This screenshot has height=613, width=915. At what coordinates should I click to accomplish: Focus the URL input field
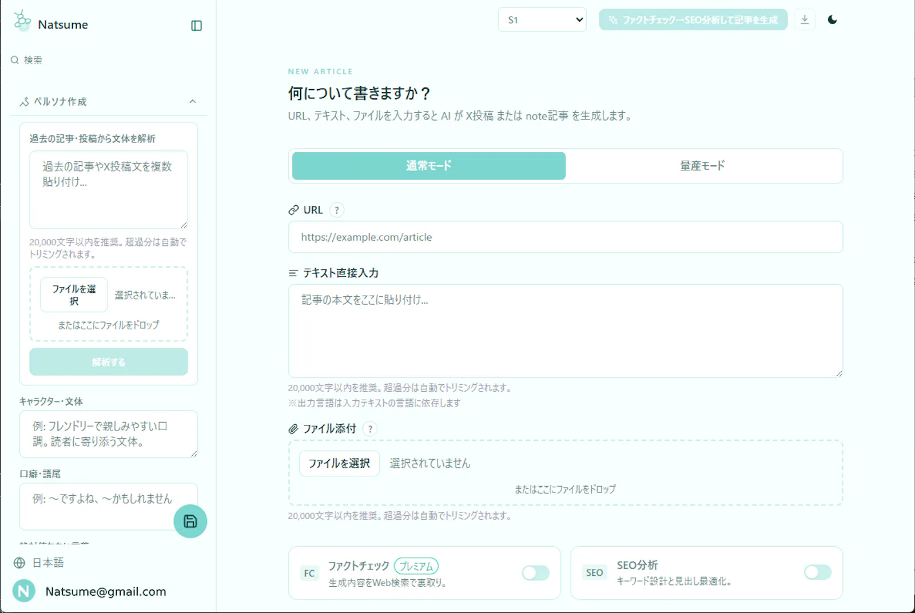(566, 237)
